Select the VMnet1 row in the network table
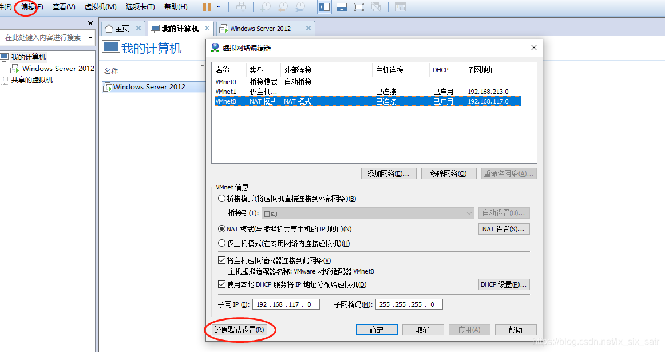665x352 pixels. point(368,92)
